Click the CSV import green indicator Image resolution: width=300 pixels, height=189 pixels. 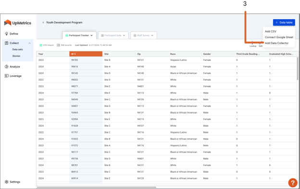[41, 45]
